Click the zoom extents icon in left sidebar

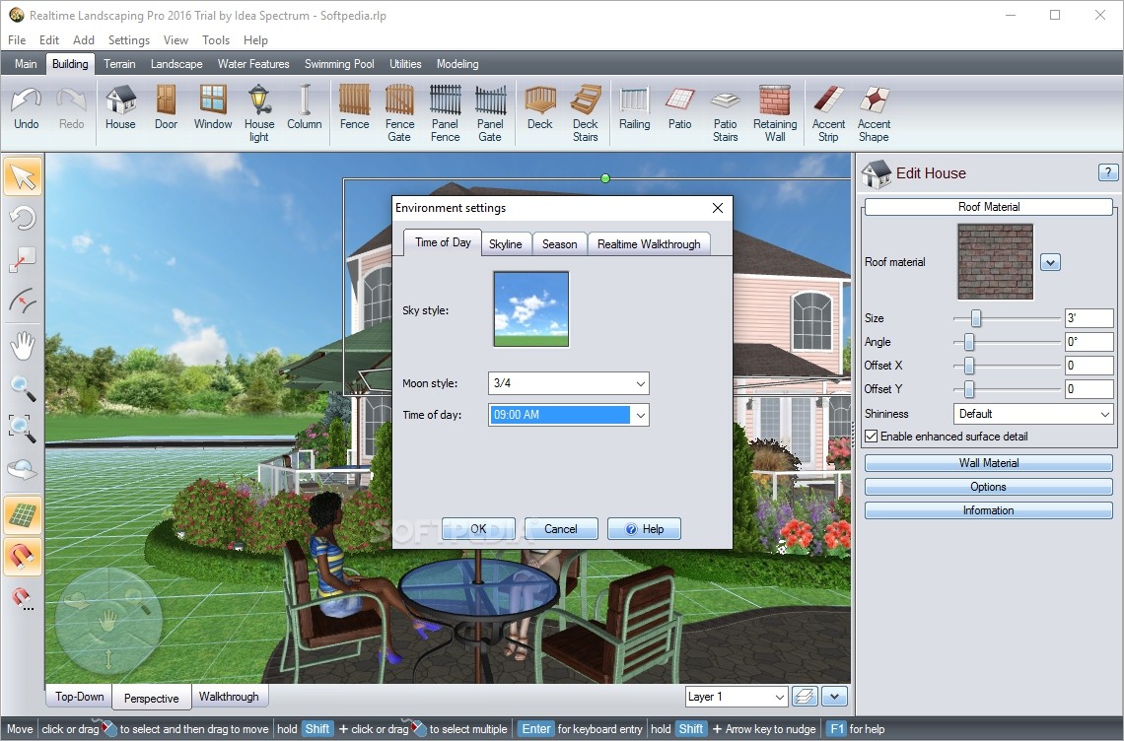[x=23, y=428]
